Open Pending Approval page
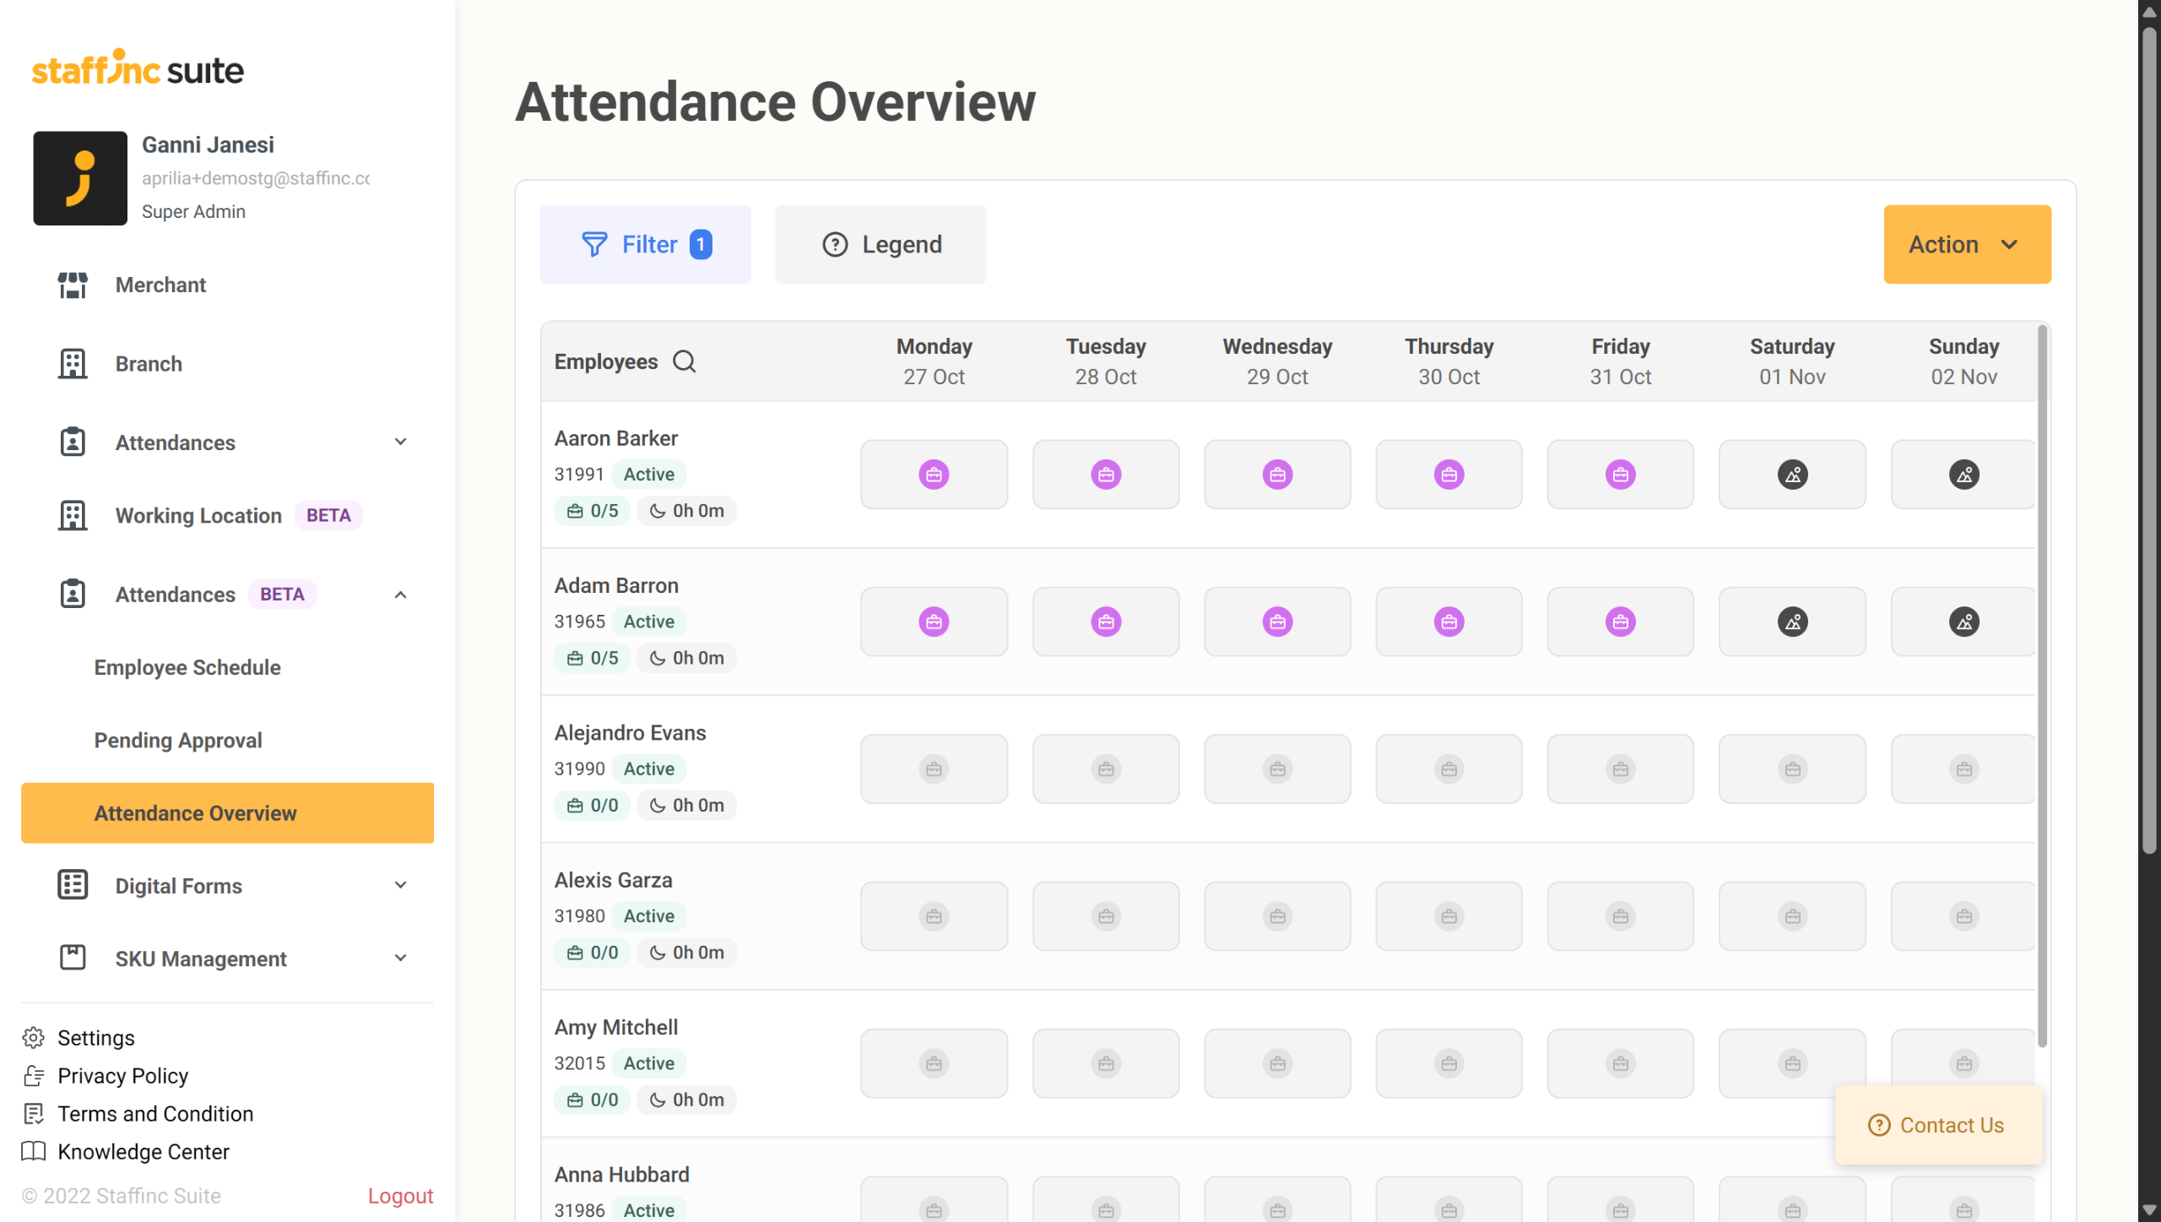Viewport: 2161px width, 1222px height. pyautogui.click(x=178, y=741)
